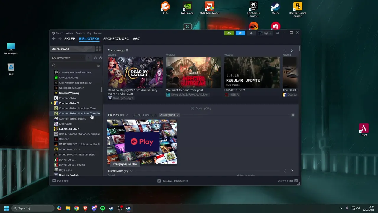The height and width of the screenshot is (213, 378).
Task: Open Alfabetycznie sort dropdown
Action: coord(170,115)
